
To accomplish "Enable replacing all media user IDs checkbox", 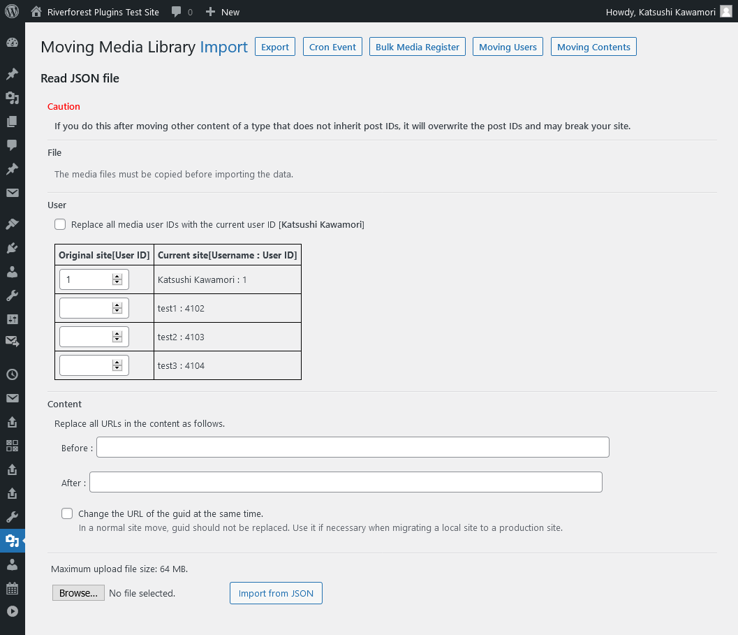I will (60, 224).
